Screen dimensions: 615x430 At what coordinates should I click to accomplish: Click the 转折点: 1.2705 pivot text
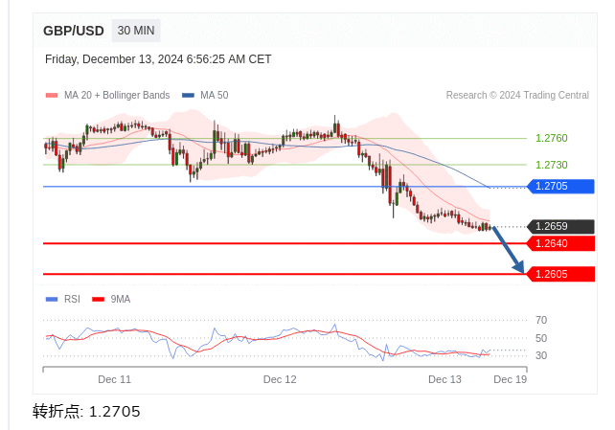point(86,412)
